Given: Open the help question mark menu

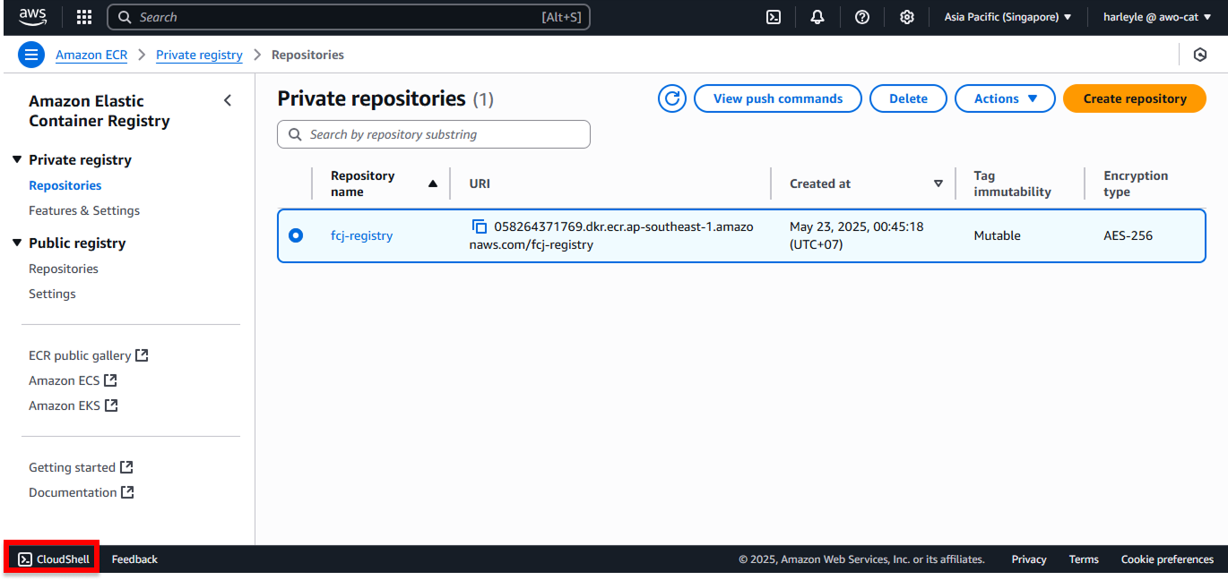Looking at the screenshot, I should tap(862, 17).
